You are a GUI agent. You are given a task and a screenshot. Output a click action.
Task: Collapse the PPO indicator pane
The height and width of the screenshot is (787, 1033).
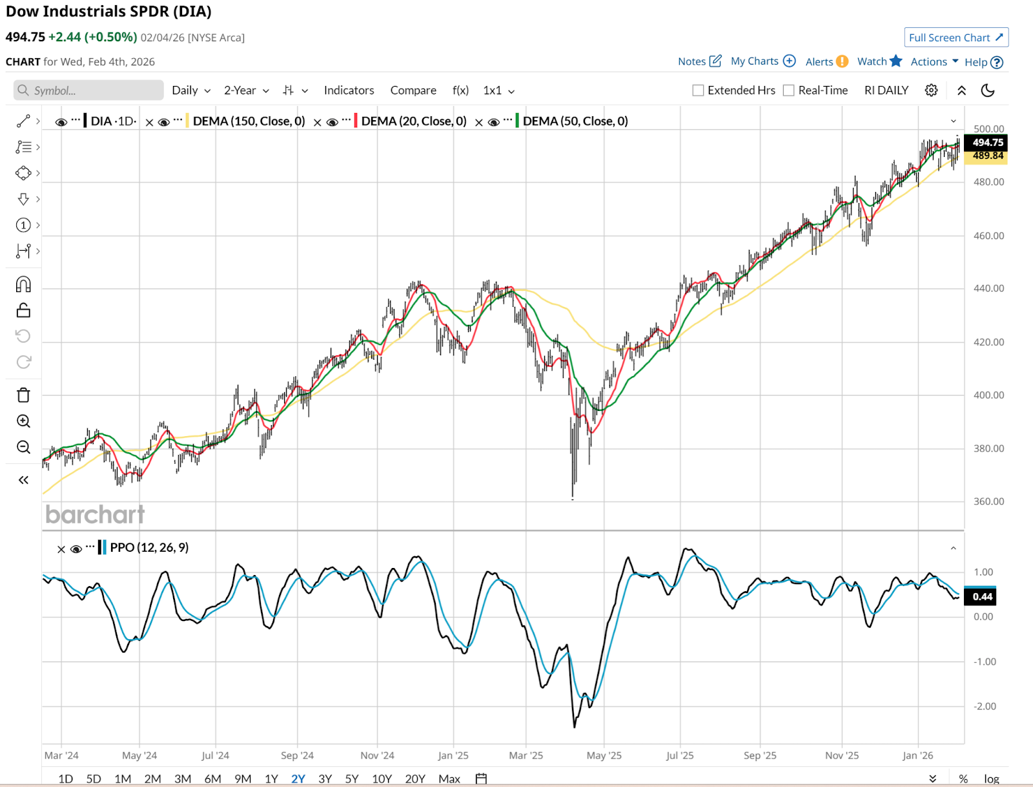pyautogui.click(x=954, y=548)
